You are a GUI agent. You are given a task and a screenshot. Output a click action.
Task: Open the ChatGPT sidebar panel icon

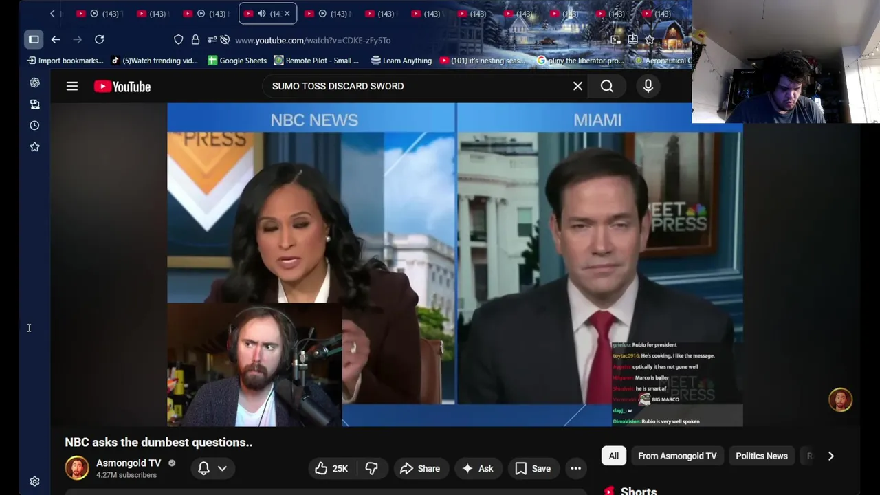[34, 82]
